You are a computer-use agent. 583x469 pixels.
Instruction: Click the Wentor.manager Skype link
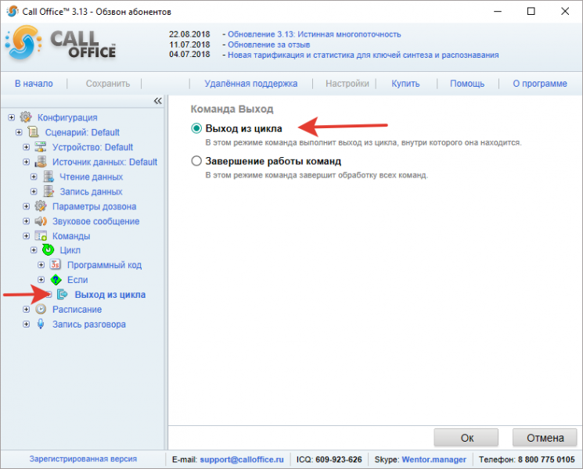tap(434, 460)
